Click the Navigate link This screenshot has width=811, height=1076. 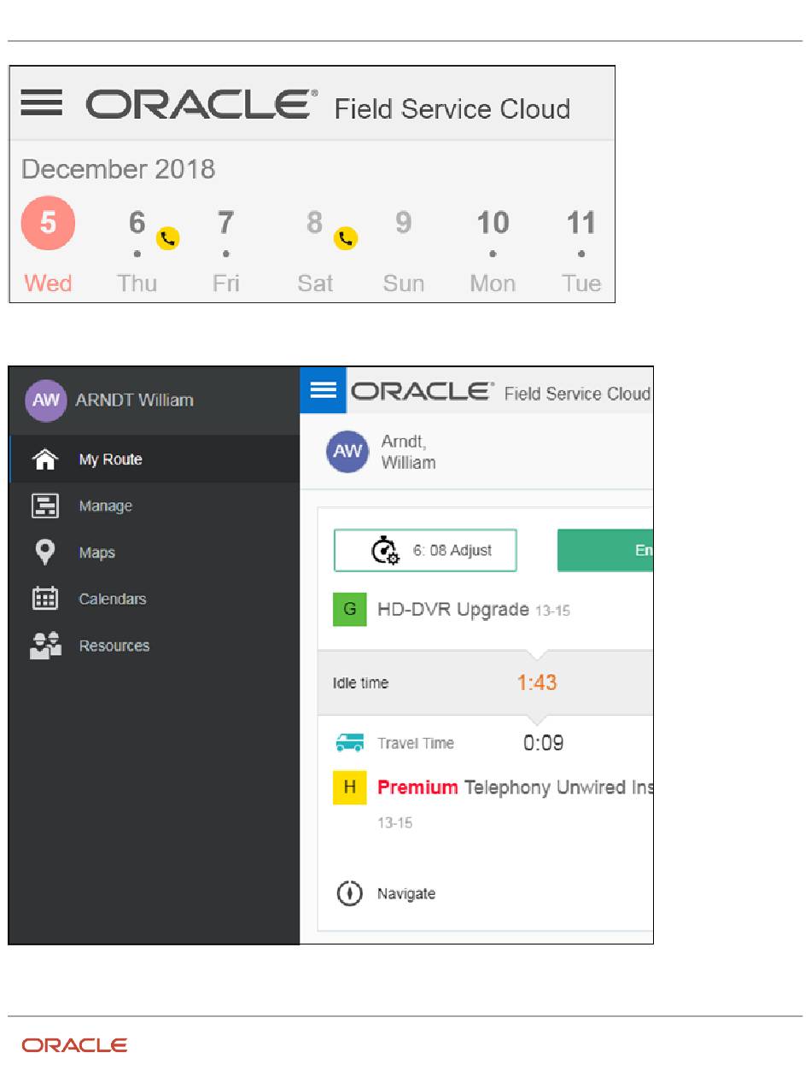406,894
